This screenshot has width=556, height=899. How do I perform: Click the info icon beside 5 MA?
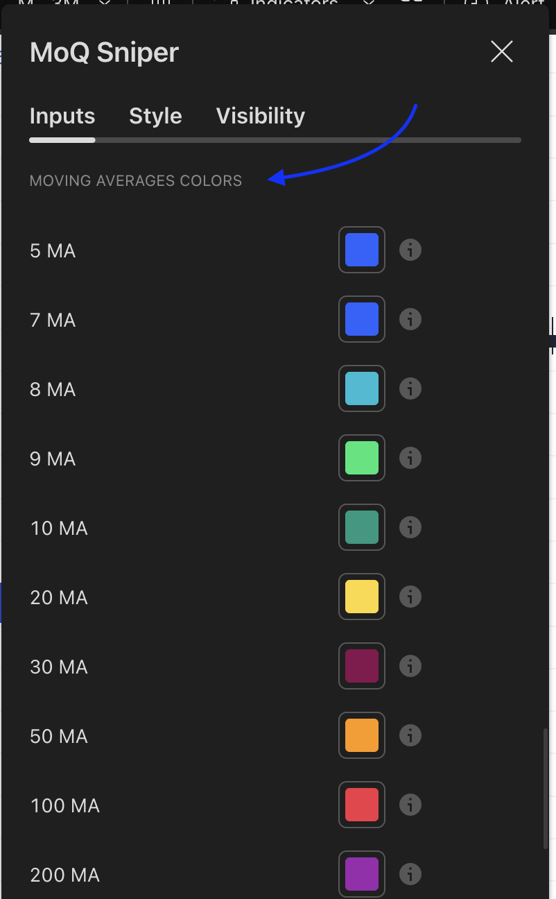(x=410, y=250)
